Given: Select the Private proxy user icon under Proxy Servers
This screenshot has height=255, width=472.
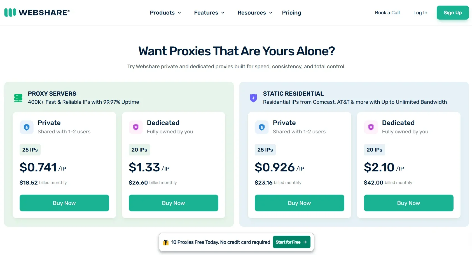Looking at the screenshot, I should pos(26,127).
